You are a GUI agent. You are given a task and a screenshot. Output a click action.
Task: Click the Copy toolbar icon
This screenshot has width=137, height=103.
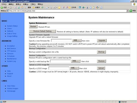click(x=91, y=8)
